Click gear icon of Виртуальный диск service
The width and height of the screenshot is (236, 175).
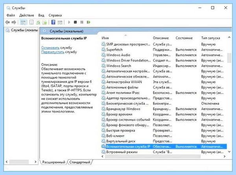pyautogui.click(x=103, y=141)
